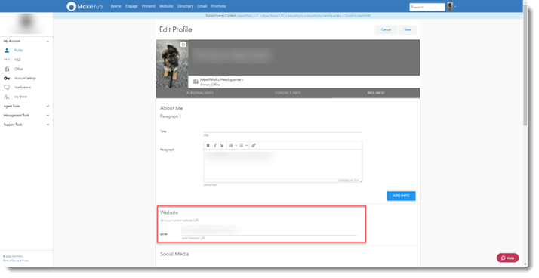Open the Present menu

pyautogui.click(x=149, y=6)
